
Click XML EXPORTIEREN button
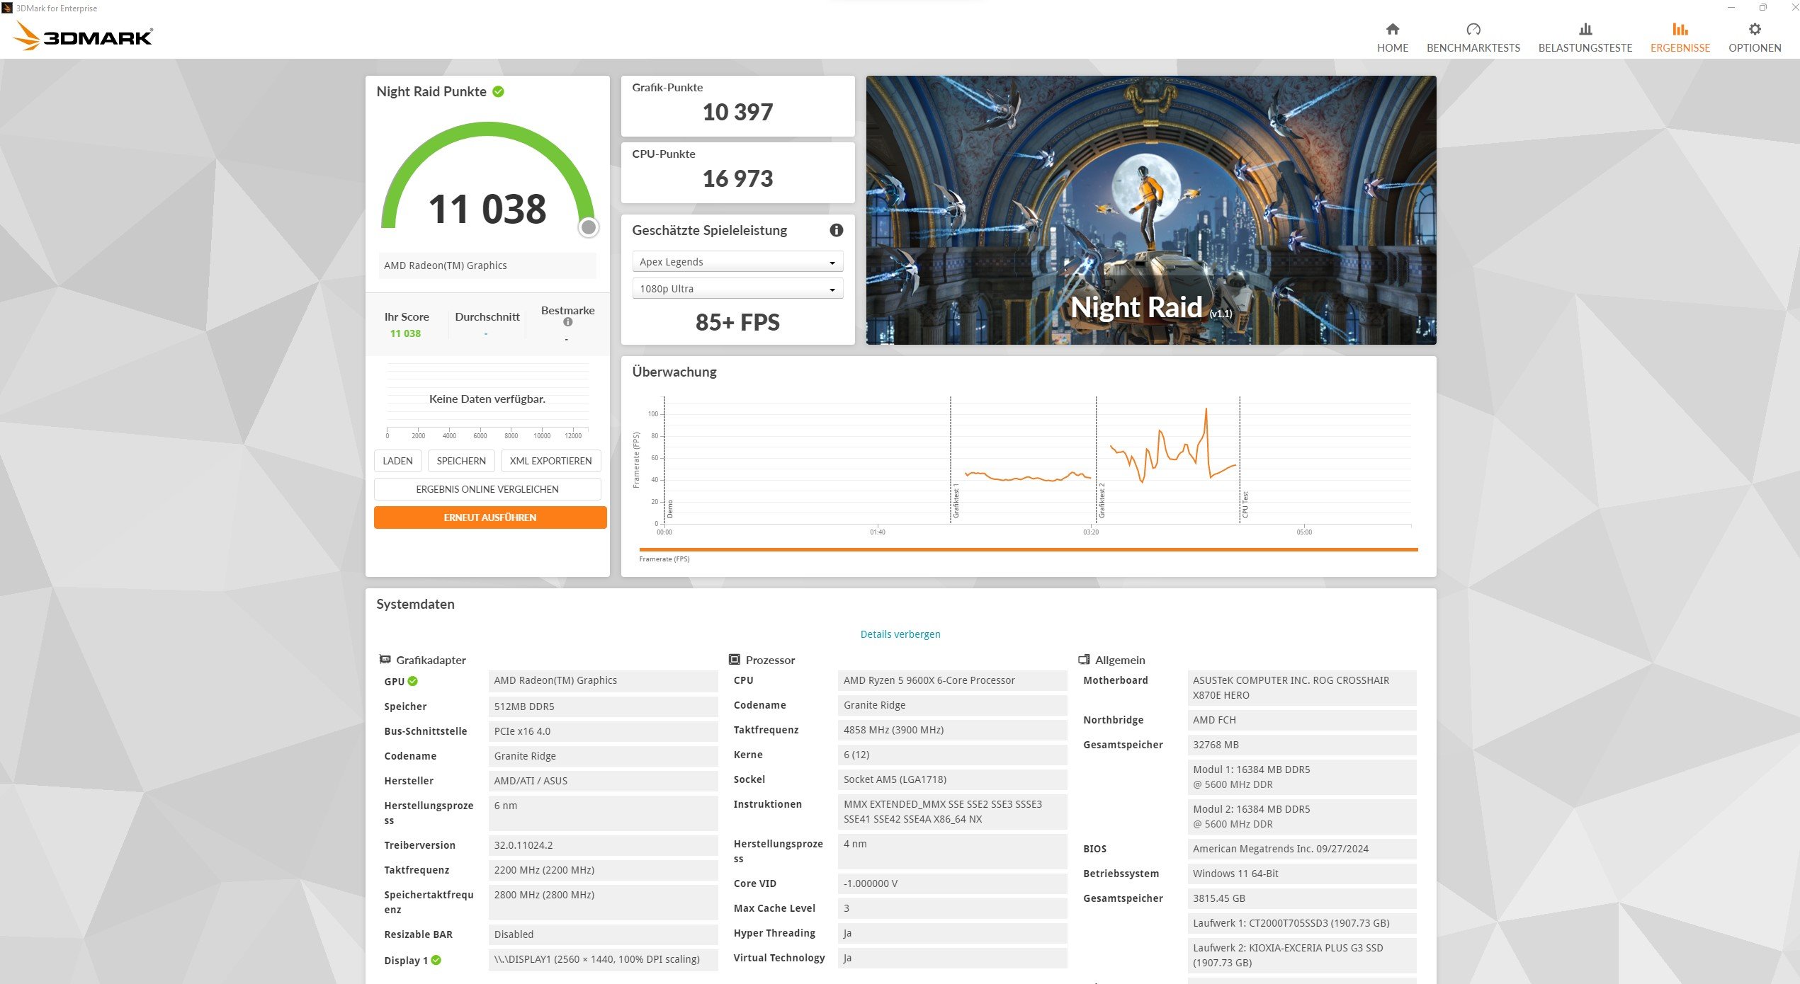[x=550, y=461]
